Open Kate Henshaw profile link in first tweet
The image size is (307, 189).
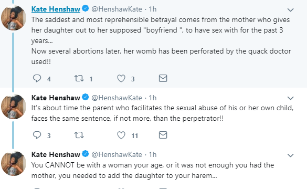pyautogui.click(x=56, y=9)
